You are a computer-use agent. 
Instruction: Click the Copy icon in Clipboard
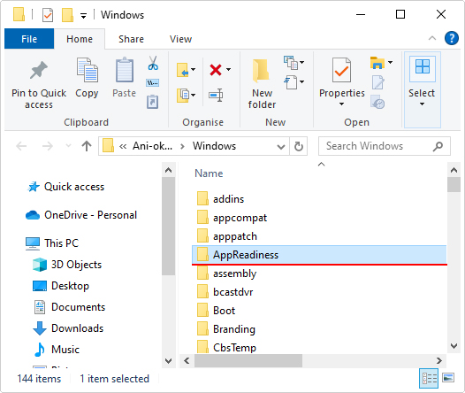tap(87, 70)
